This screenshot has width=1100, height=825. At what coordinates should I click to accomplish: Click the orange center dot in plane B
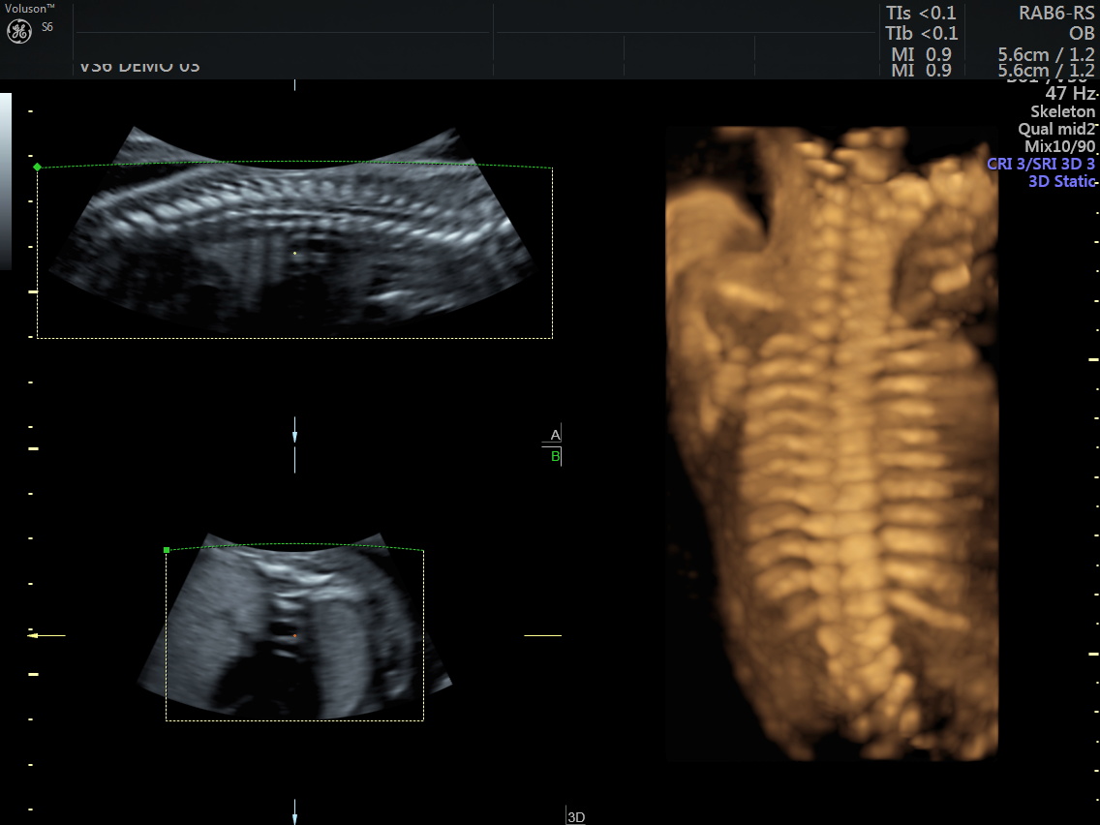[x=295, y=636]
